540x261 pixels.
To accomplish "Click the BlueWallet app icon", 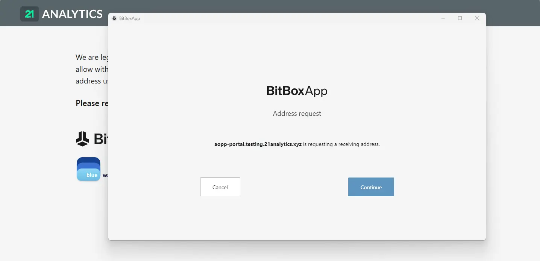I will pos(88,169).
